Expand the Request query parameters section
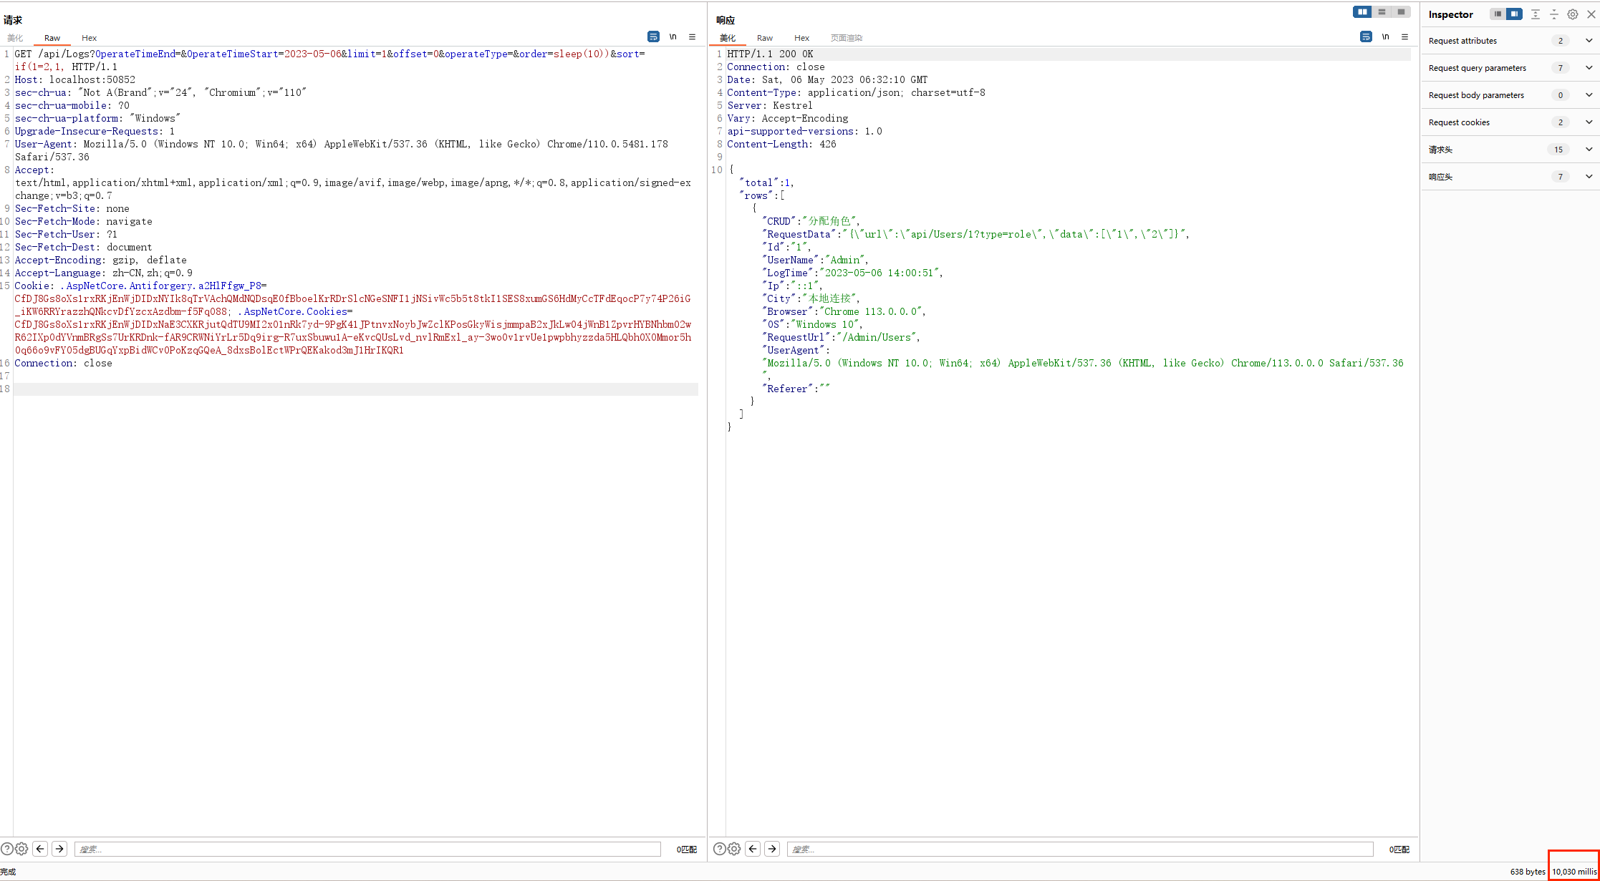The width and height of the screenshot is (1600, 881). click(x=1510, y=68)
